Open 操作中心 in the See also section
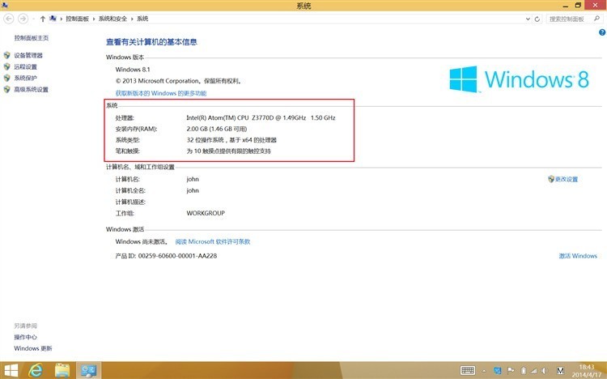Image resolution: width=607 pixels, height=379 pixels. (x=26, y=337)
